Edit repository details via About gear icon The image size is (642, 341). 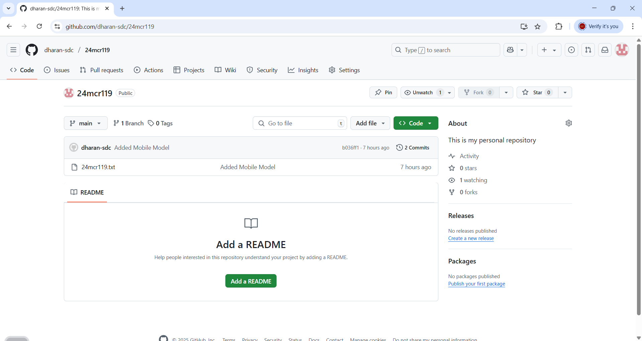pos(568,123)
